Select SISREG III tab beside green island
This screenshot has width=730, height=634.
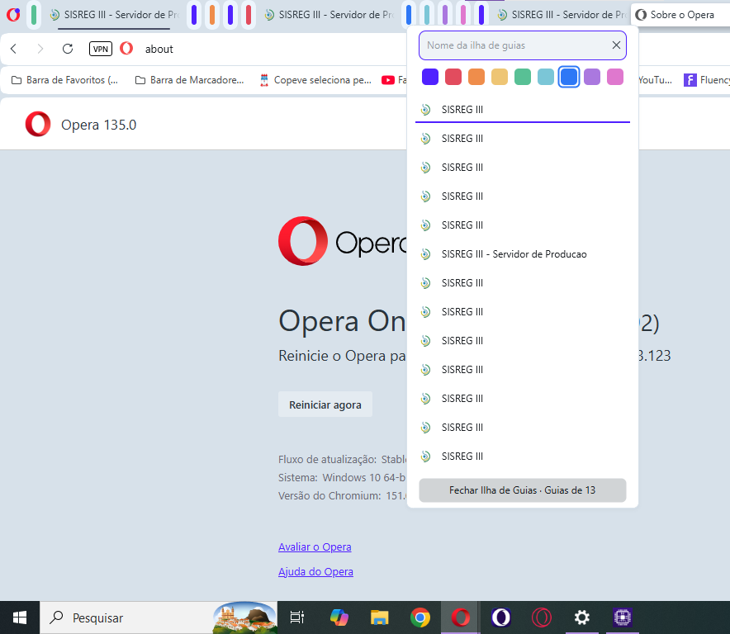coord(115,15)
